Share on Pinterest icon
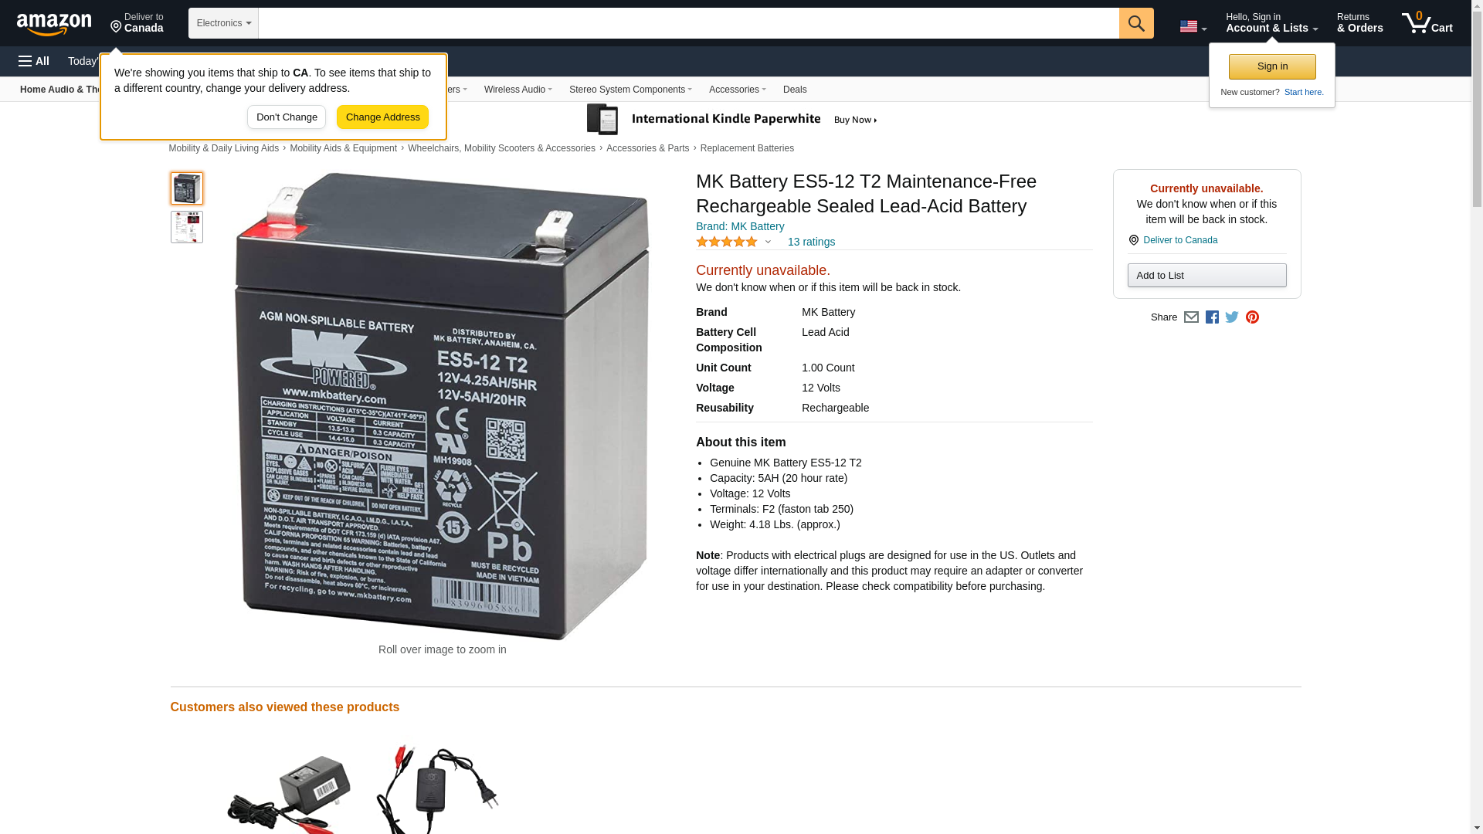Viewport: 1483px width, 834px height. pos(1252,317)
